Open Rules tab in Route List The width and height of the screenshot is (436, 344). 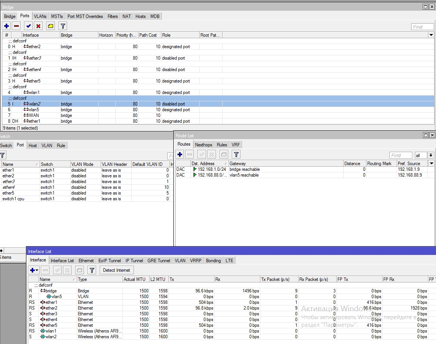pos(222,145)
